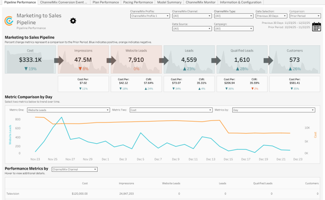Open the Metric One dropdown
This screenshot has height=200, width=325.
68,110
